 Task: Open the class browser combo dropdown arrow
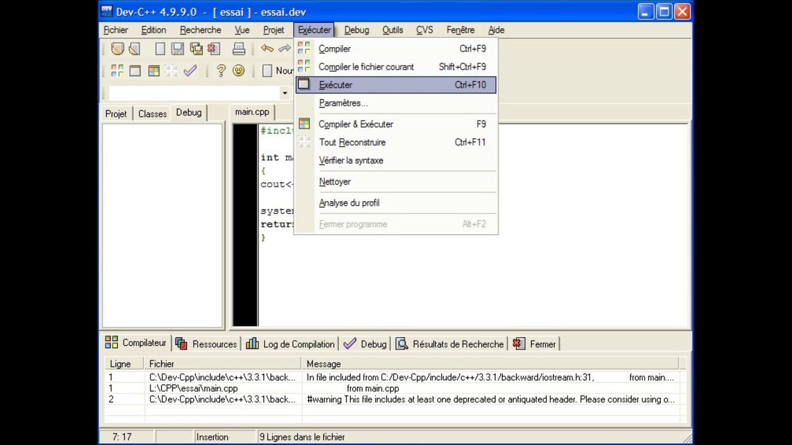[x=285, y=94]
